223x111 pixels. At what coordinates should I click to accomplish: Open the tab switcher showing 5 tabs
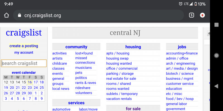pos(192,15)
